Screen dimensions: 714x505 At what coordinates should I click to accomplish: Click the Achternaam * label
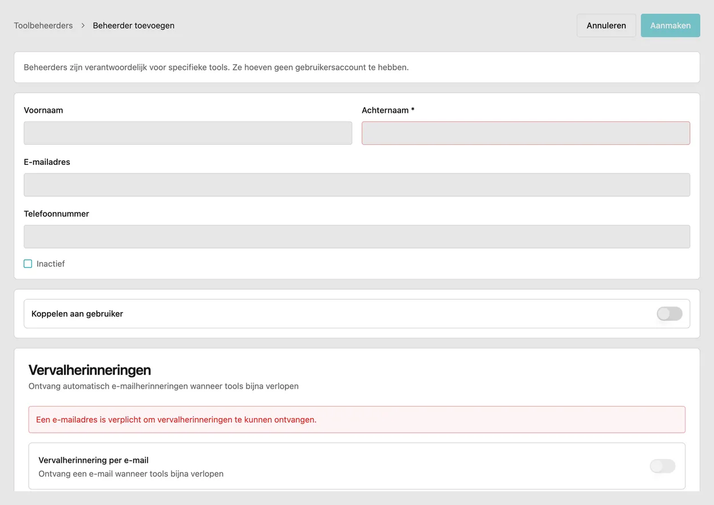[x=388, y=110]
